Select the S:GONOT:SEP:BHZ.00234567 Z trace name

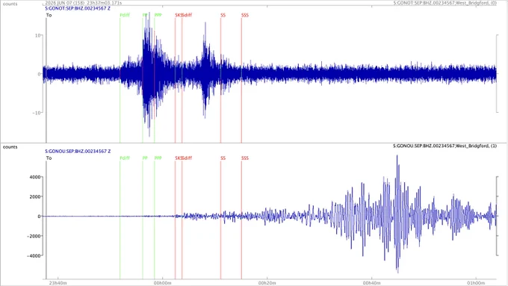[78, 8]
